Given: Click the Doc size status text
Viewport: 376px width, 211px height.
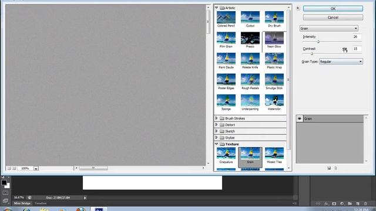Looking at the screenshot, I should pos(58,198).
